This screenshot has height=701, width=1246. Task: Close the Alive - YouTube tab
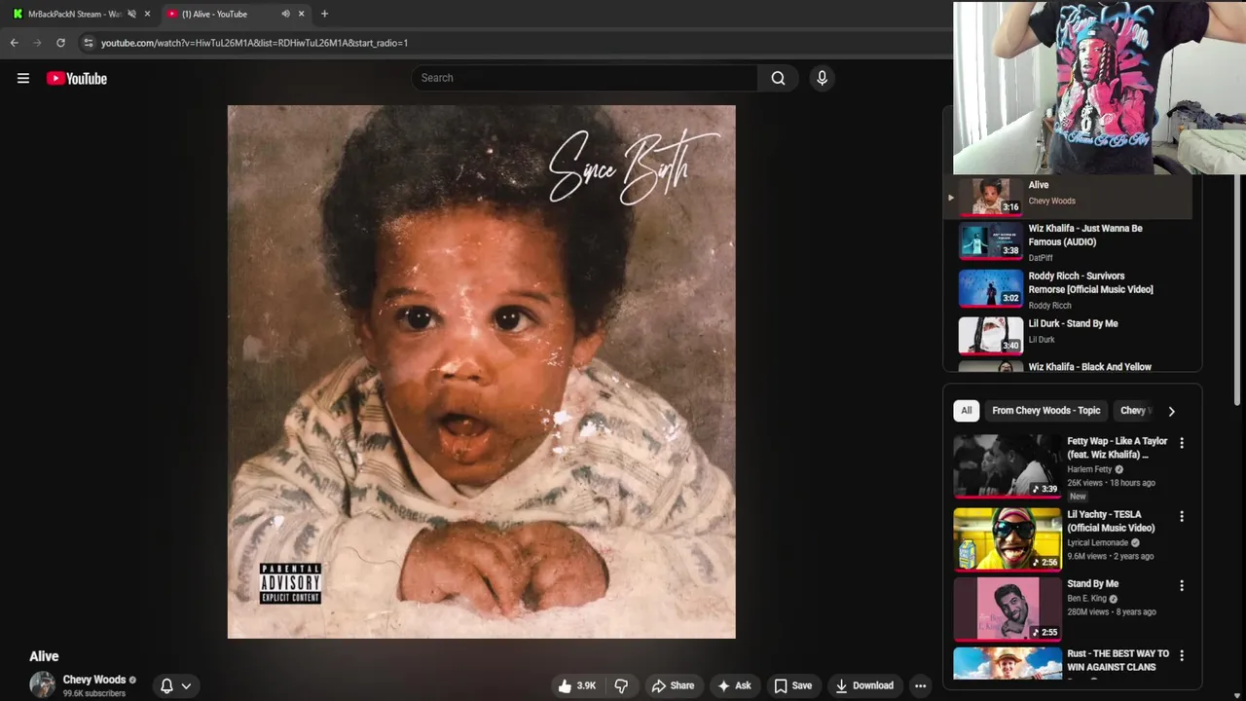coord(301,14)
